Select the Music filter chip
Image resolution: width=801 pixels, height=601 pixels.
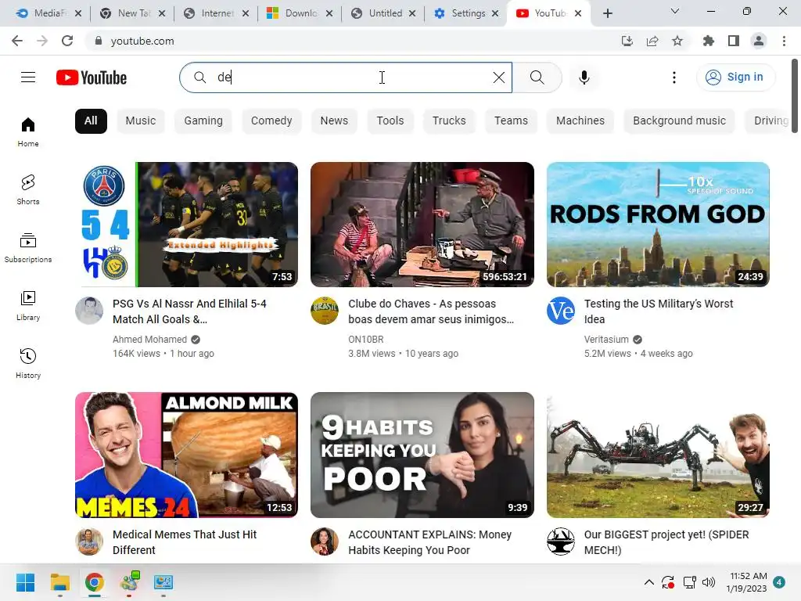pyautogui.click(x=141, y=121)
